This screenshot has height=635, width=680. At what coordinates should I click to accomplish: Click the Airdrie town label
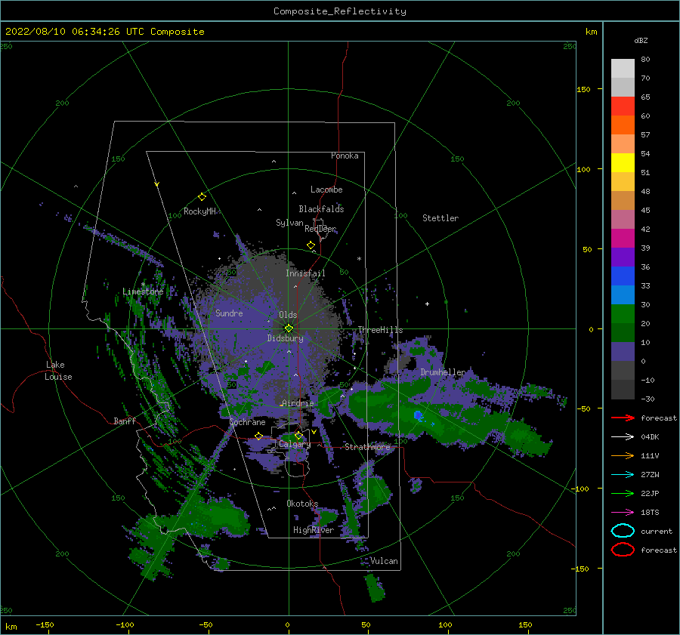pyautogui.click(x=298, y=403)
